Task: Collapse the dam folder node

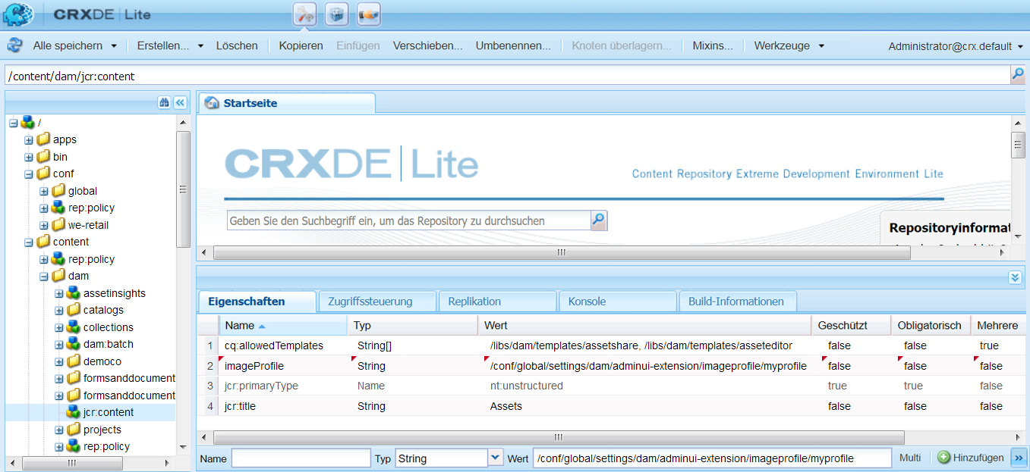Action: [44, 276]
